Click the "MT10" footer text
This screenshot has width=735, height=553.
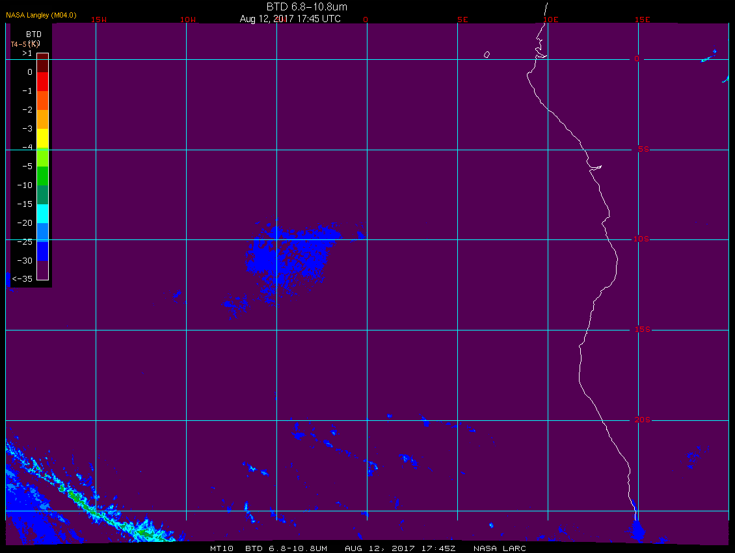point(222,548)
